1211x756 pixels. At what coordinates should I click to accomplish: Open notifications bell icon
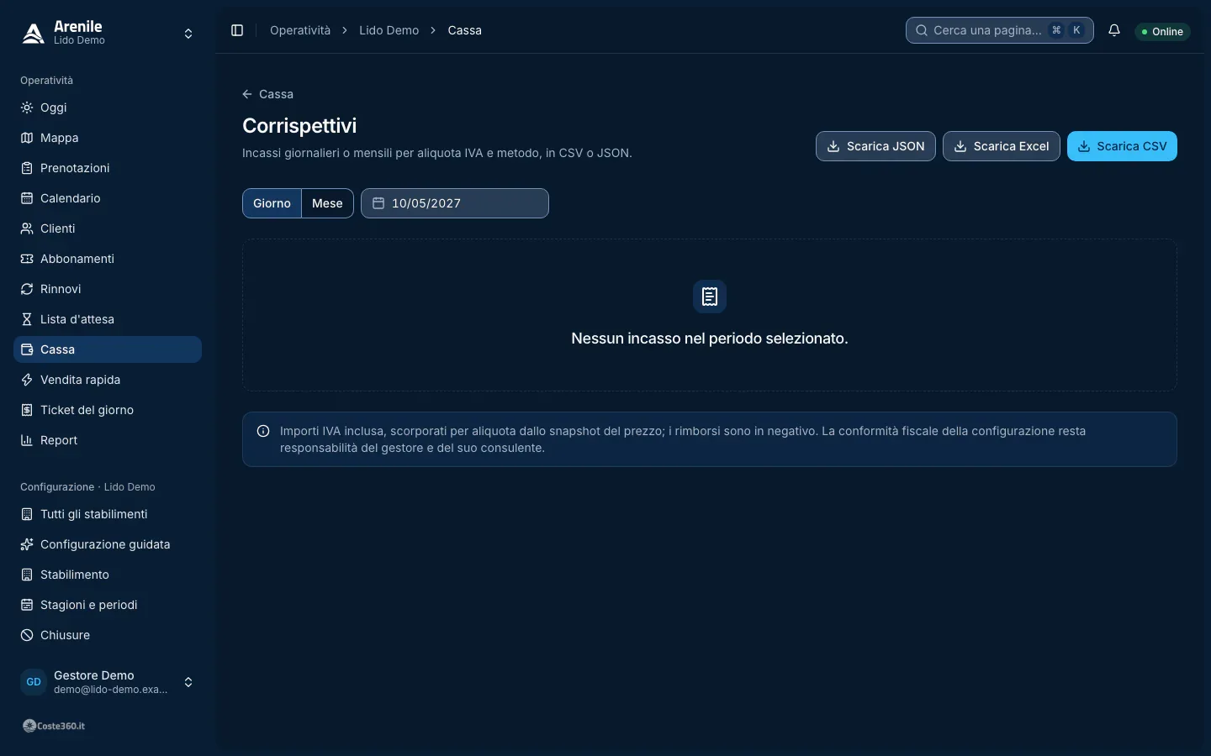[1114, 30]
